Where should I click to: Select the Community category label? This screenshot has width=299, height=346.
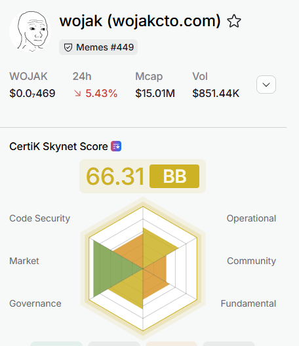pyautogui.click(x=252, y=261)
